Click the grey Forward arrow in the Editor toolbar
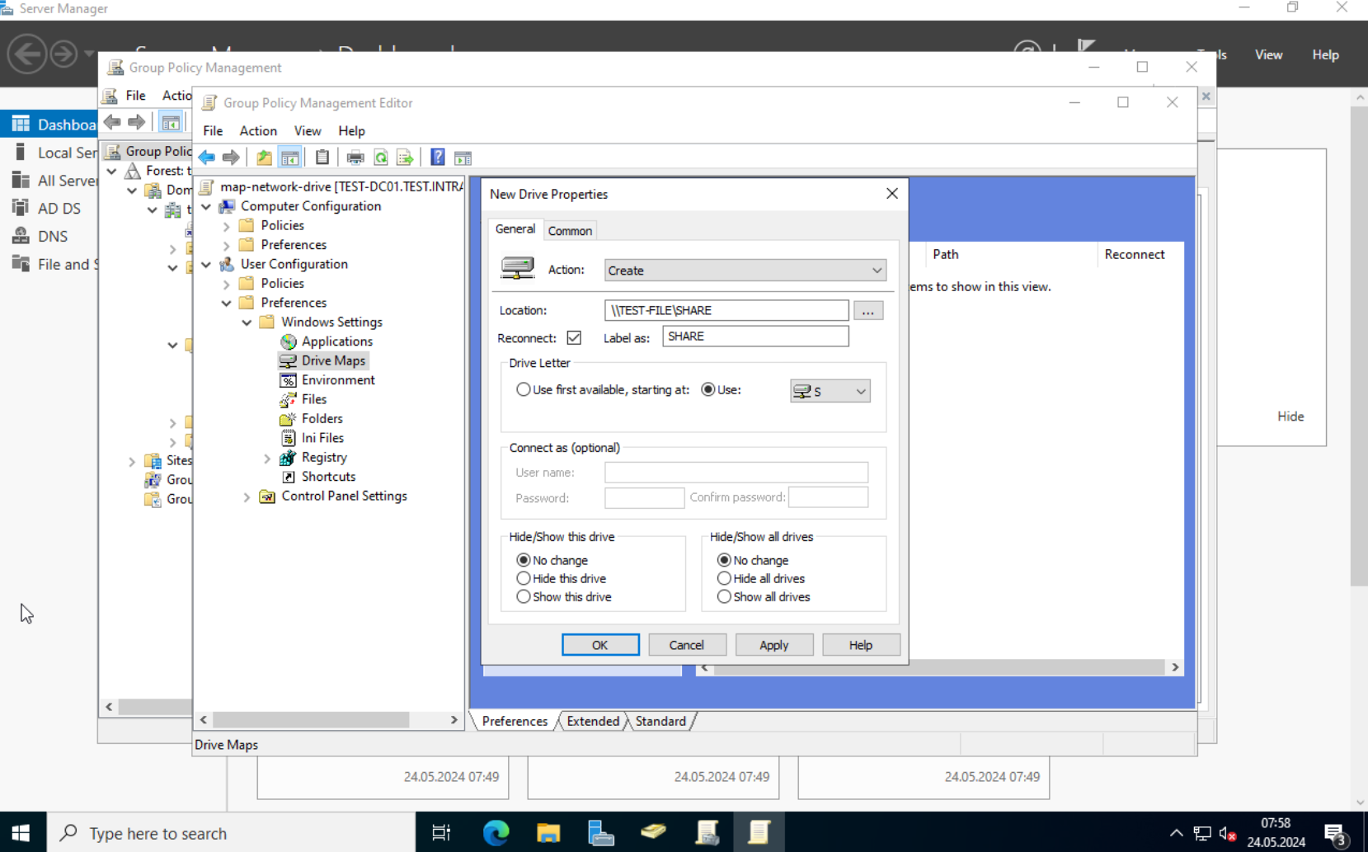 (x=231, y=158)
